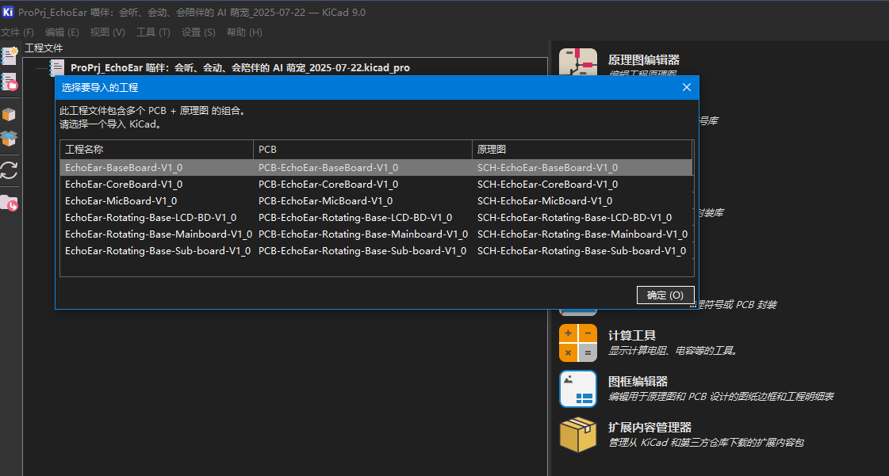Open the calculator tools icon
Viewport: 889px width, 476px height.
(x=578, y=343)
